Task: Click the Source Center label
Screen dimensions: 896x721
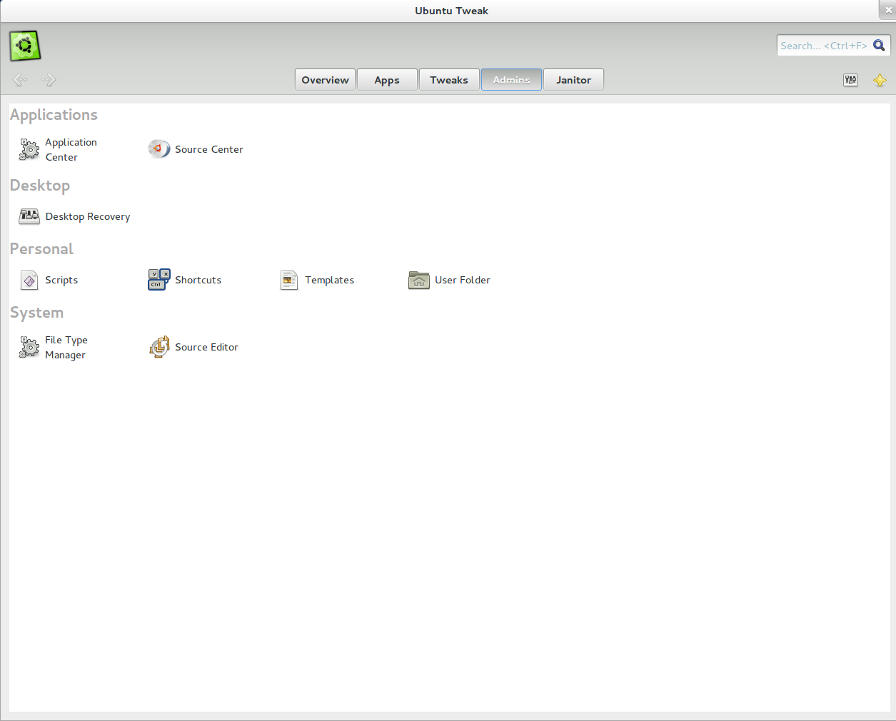Action: point(209,149)
